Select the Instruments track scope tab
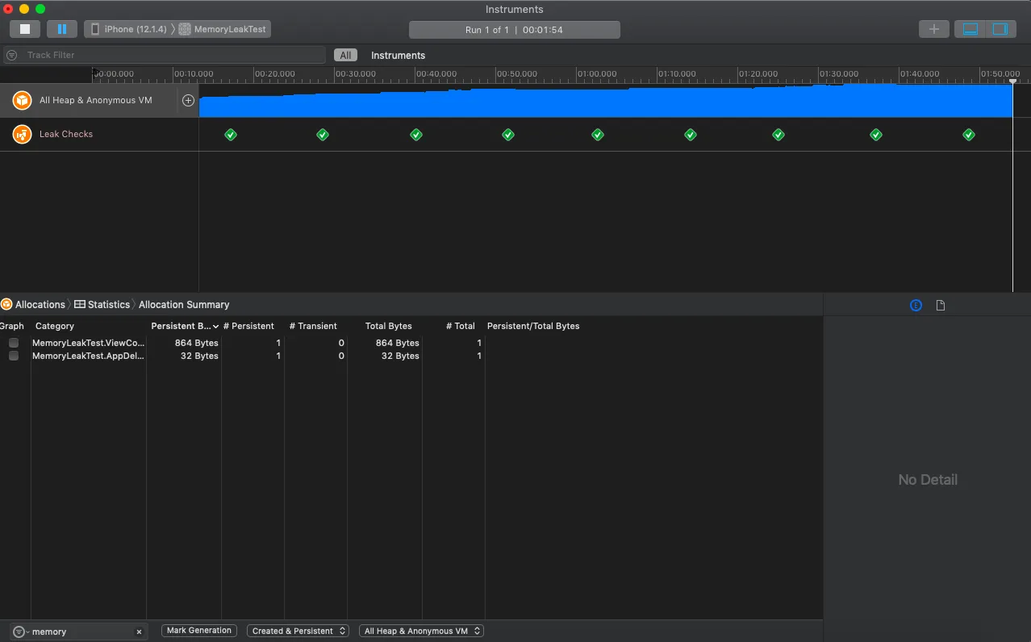1031x642 pixels. coord(398,56)
